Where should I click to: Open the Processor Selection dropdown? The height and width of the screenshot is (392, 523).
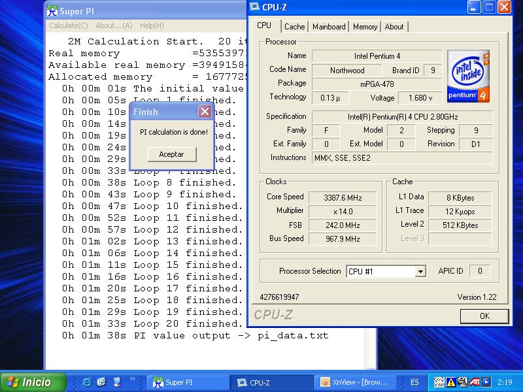click(x=420, y=272)
